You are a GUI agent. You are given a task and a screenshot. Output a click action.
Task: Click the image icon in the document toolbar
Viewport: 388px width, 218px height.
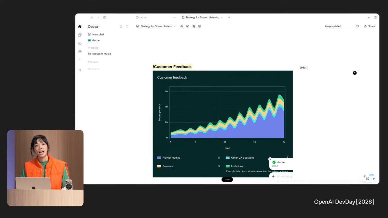(x=188, y=26)
